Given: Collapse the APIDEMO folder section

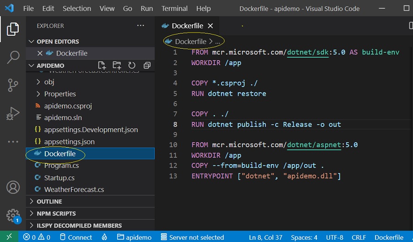Looking at the screenshot, I should (x=31, y=66).
